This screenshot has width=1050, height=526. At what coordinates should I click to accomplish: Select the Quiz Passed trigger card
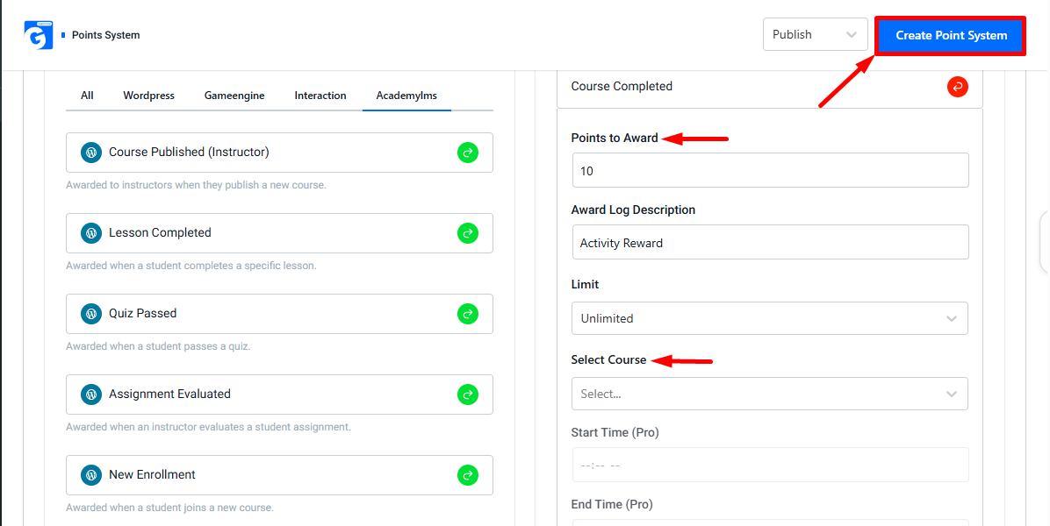click(x=279, y=314)
